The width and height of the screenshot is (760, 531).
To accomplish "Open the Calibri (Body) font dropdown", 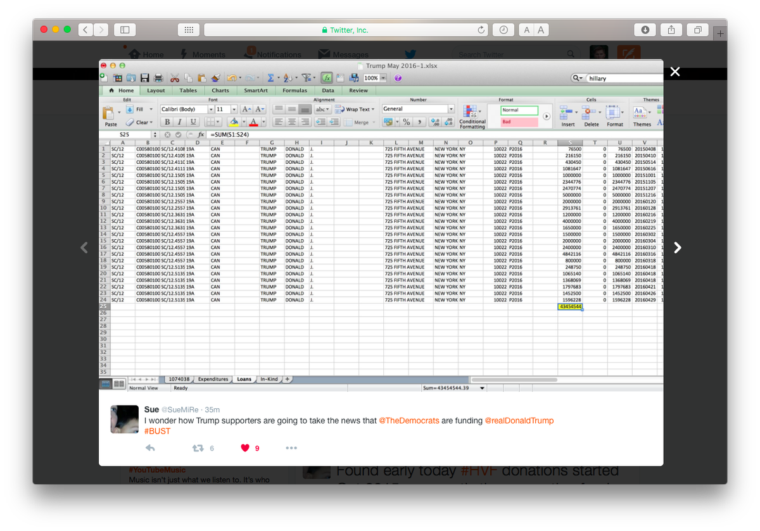I will click(210, 109).
